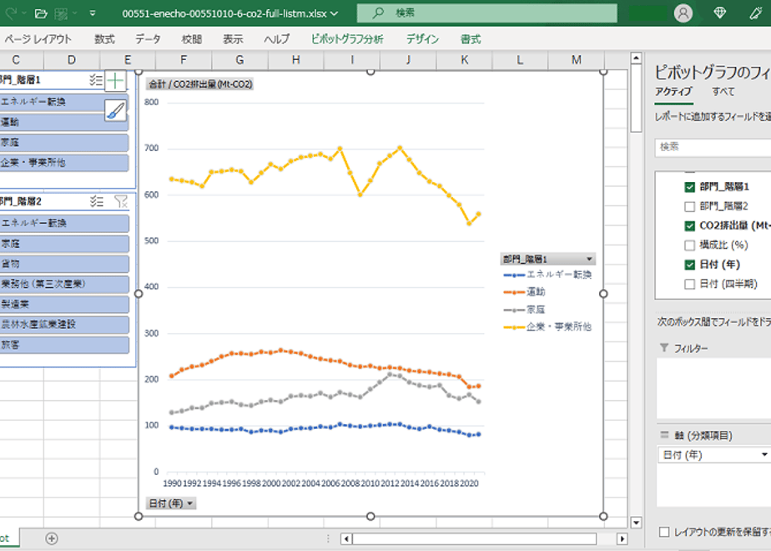Screen dimensions: 771x551
Task: Click the 運輸 legend entry
Action: pyautogui.click(x=524, y=292)
